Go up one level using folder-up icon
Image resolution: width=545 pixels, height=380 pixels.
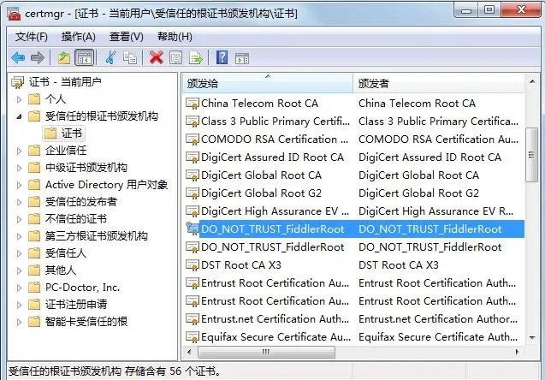pos(64,57)
